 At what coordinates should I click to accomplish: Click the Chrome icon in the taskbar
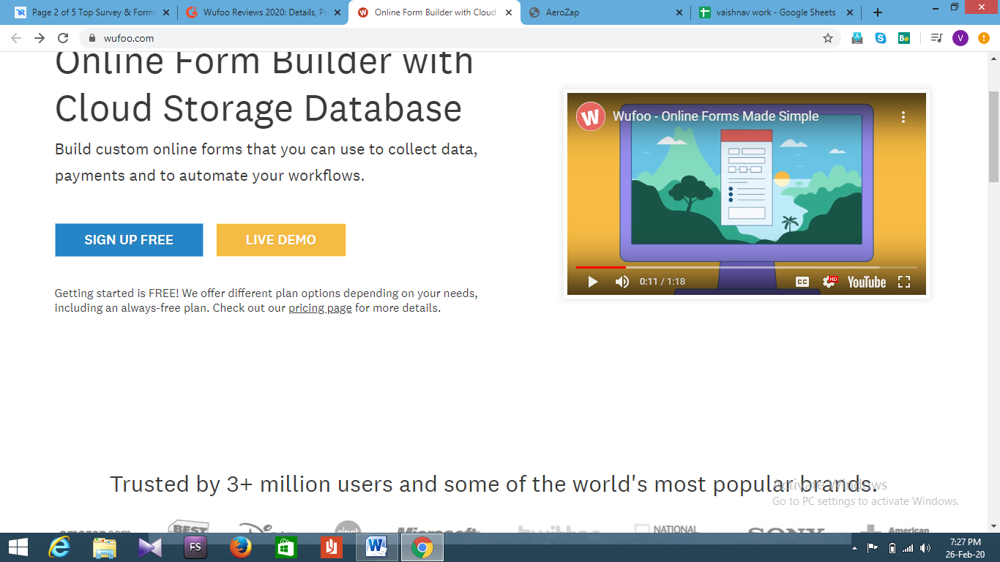[422, 547]
